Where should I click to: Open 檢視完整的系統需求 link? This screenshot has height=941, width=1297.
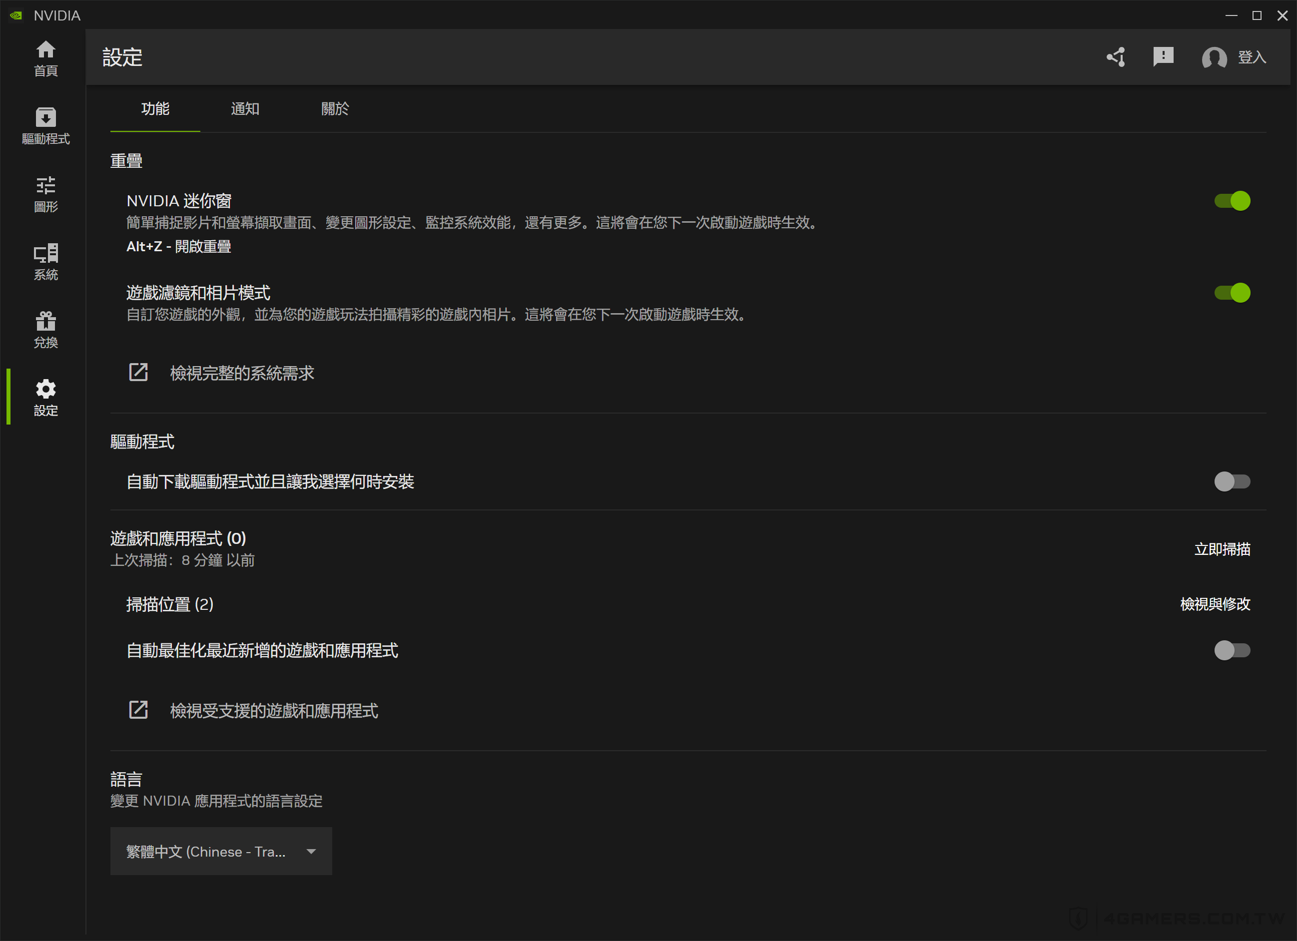click(242, 373)
